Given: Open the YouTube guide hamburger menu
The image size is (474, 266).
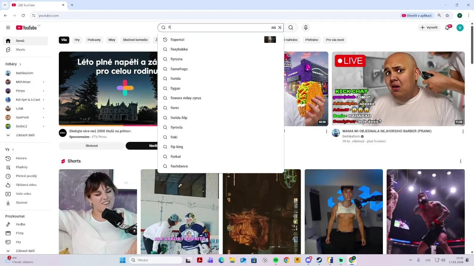Looking at the screenshot, I should point(8,27).
